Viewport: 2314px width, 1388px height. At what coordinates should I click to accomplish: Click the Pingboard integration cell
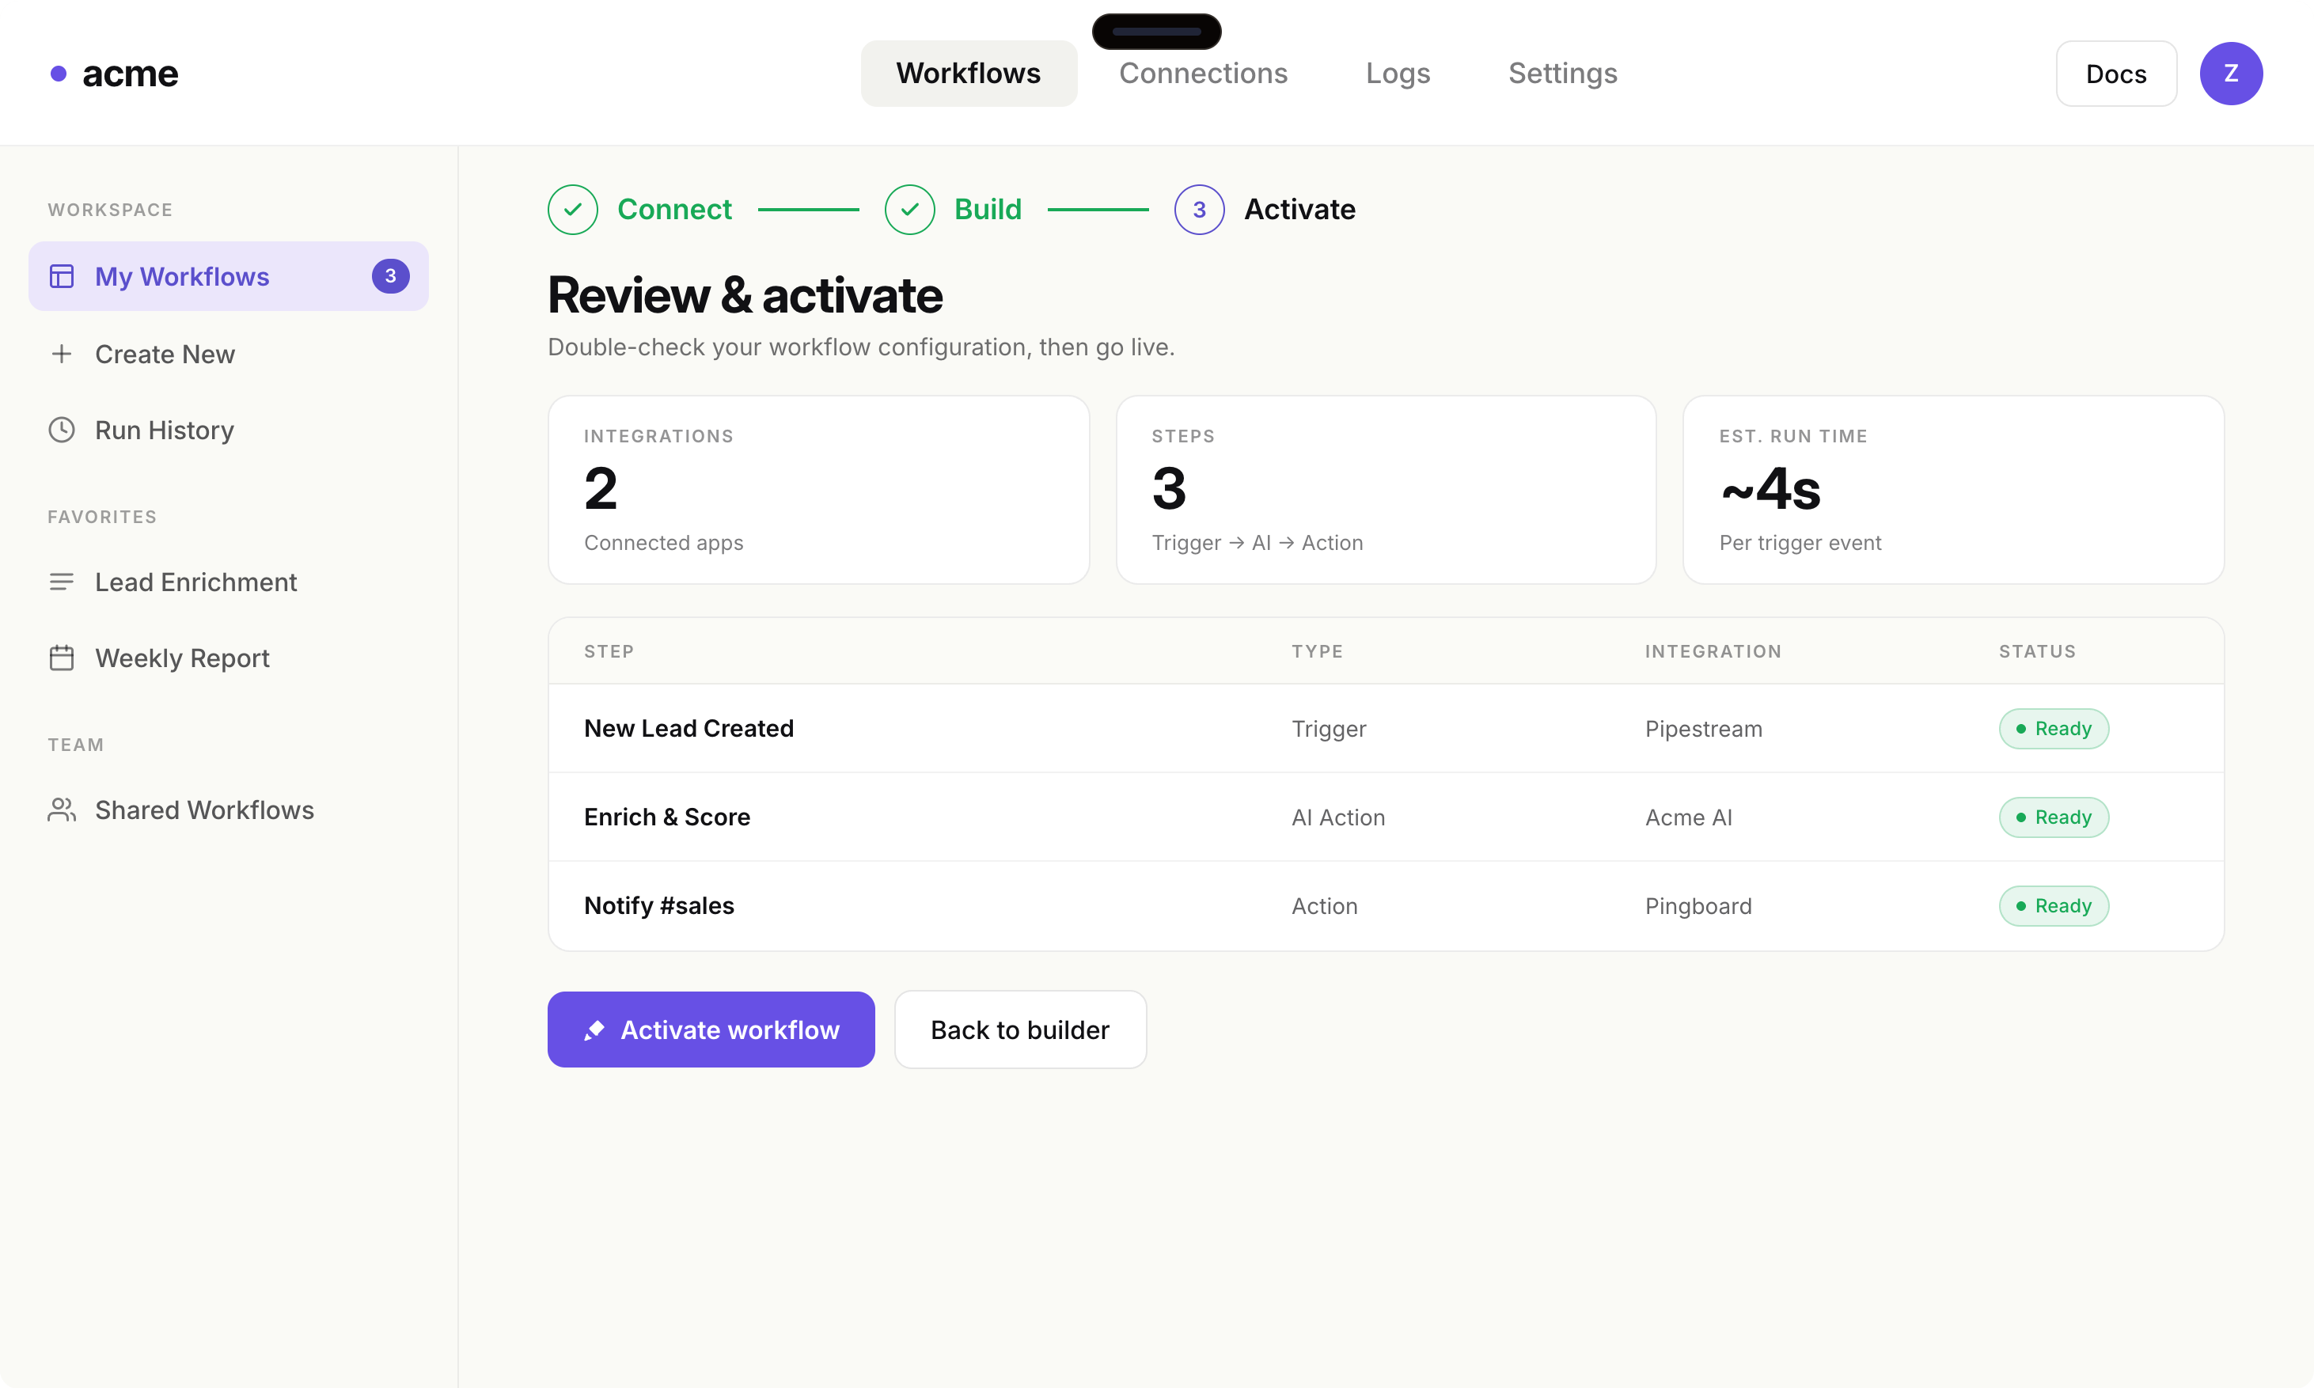[1698, 906]
